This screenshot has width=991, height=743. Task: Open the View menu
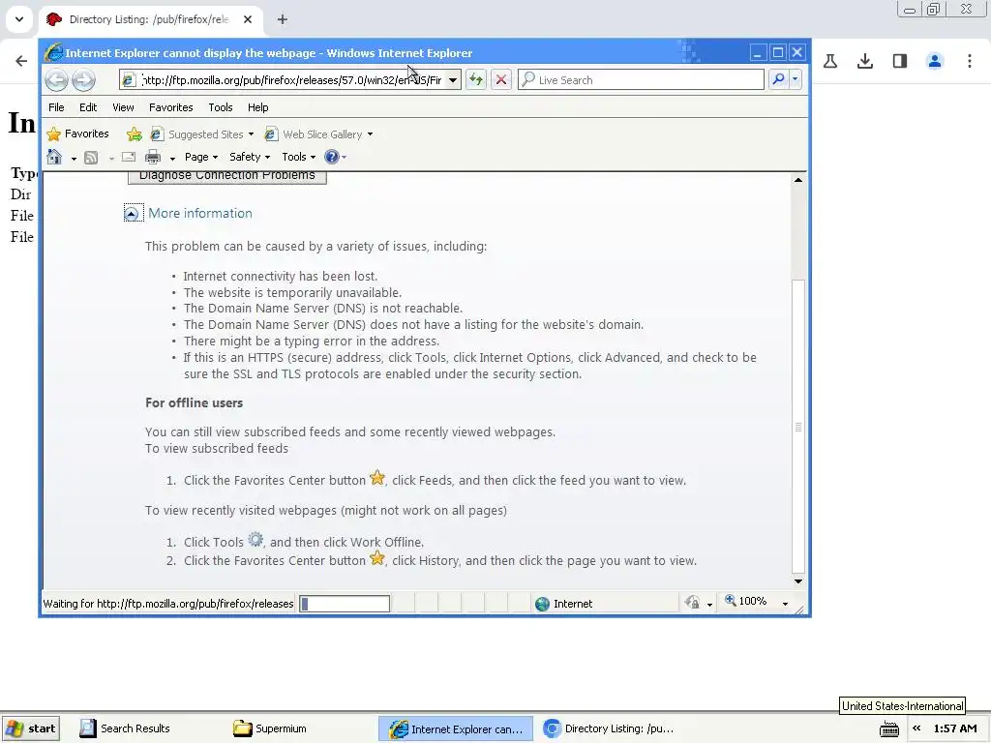pyautogui.click(x=123, y=107)
